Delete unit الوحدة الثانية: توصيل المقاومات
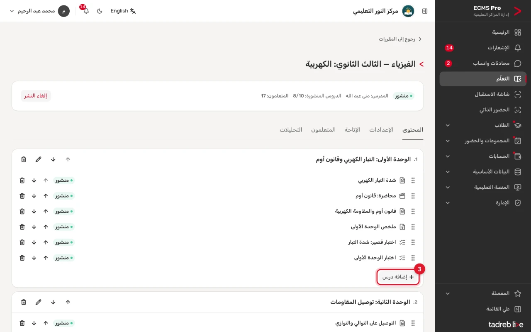Viewport: 531px width, 332px height. point(24,302)
